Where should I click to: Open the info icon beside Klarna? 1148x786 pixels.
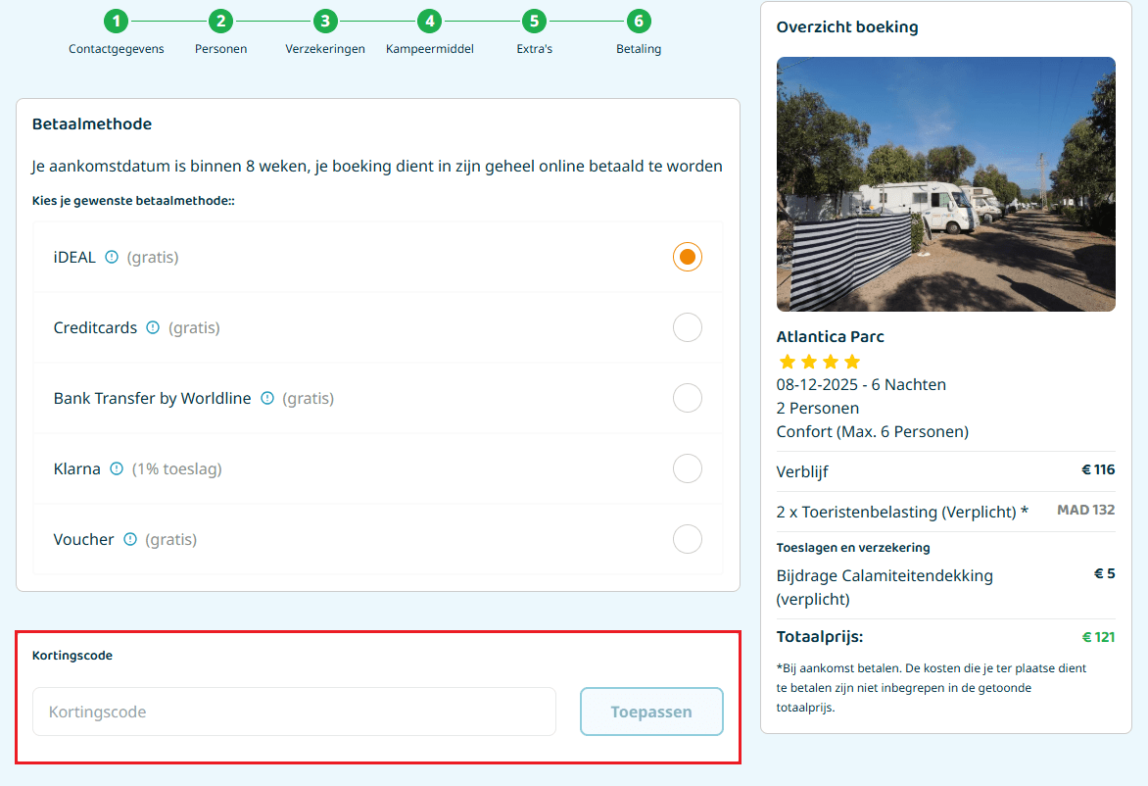(x=116, y=468)
